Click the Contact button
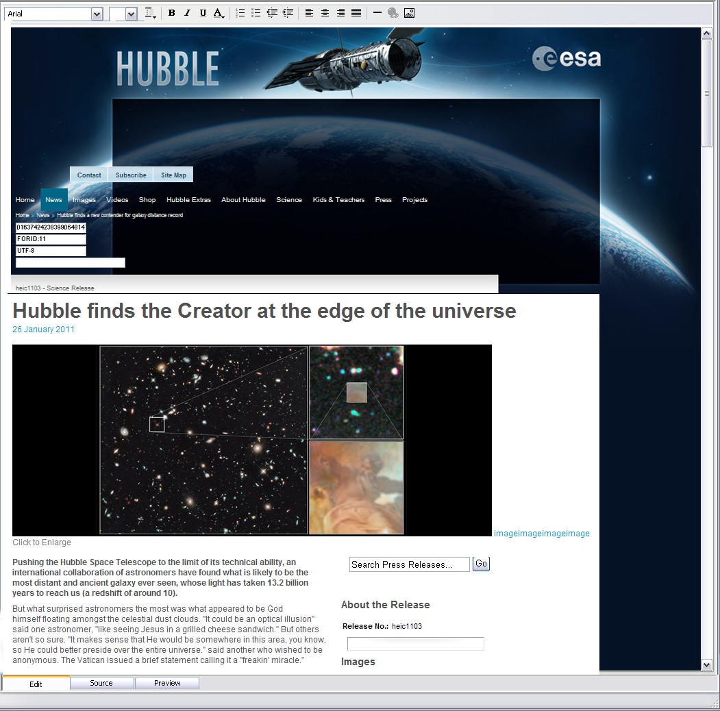Viewport: 720px width, 711px height. point(89,175)
